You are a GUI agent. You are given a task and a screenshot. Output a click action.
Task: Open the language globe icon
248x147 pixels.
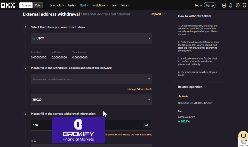click(x=244, y=5)
